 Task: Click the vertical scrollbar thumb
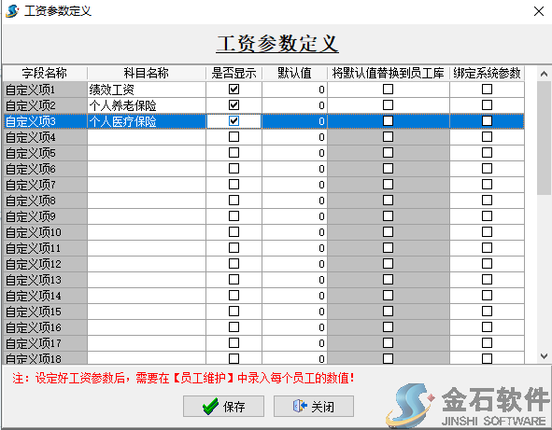544,137
